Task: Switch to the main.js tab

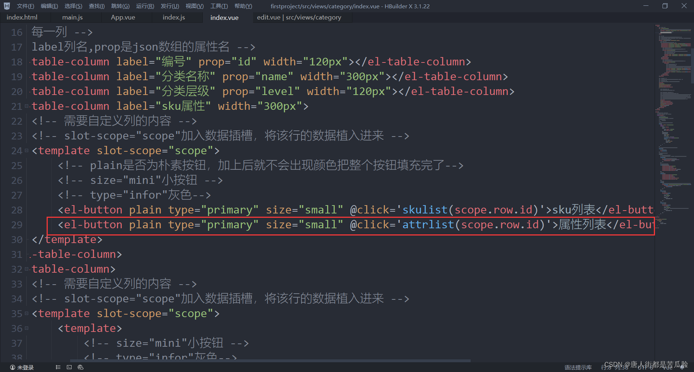Action: (x=72, y=17)
